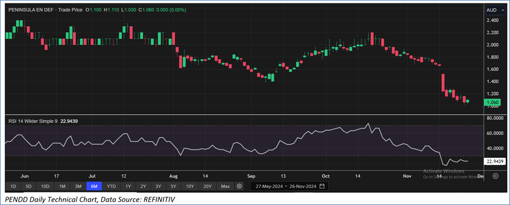Select the 2Y time range button

click(x=143, y=186)
